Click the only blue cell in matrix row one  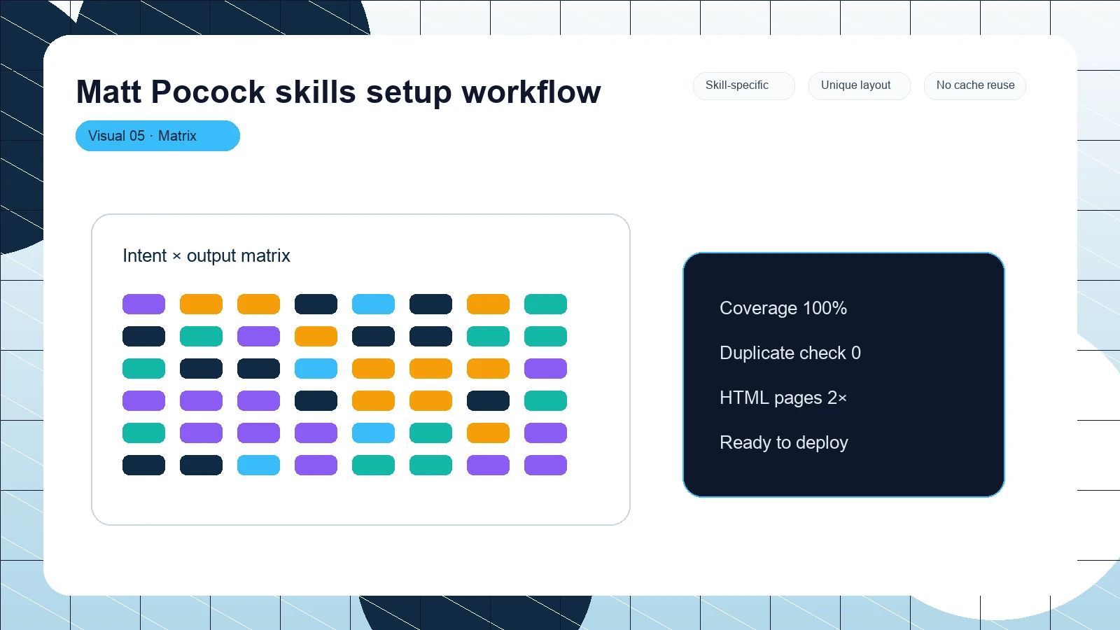pyautogui.click(x=373, y=304)
